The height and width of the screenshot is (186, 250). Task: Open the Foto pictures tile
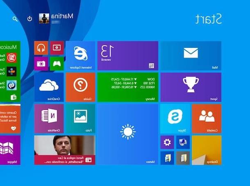coord(80,119)
